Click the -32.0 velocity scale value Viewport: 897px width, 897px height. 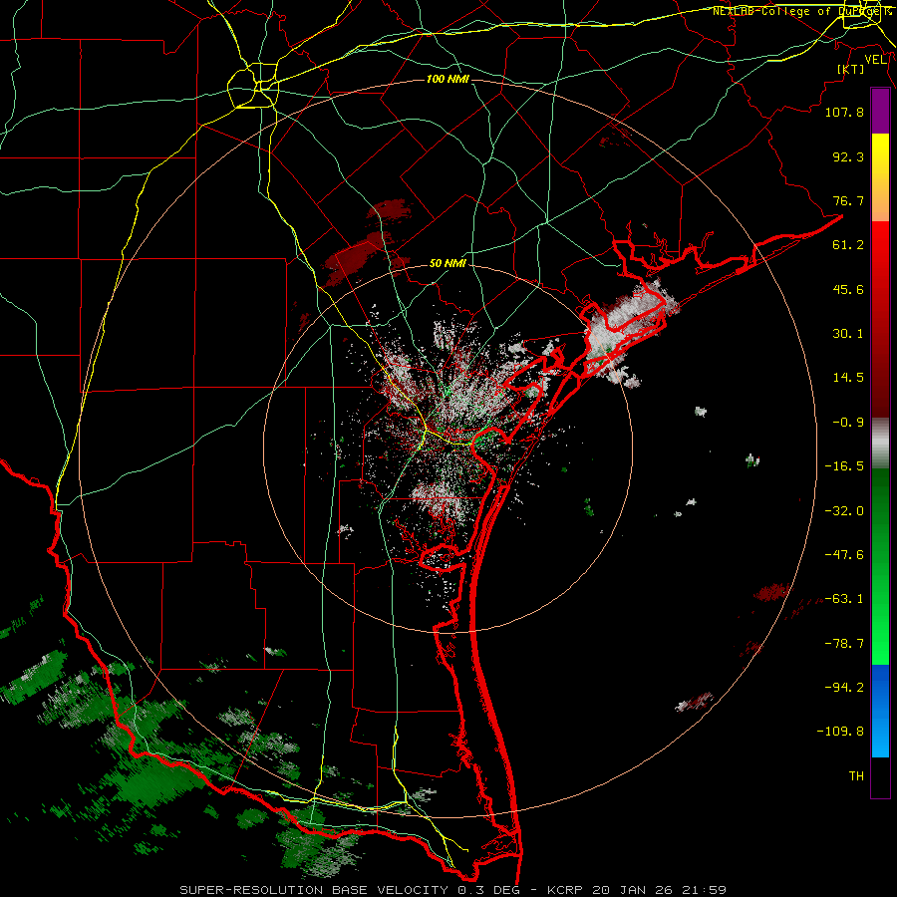844,511
